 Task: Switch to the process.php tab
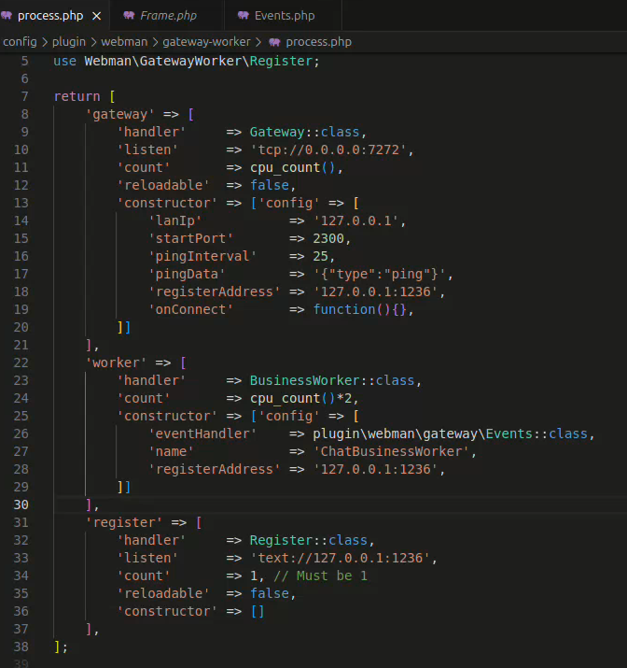tap(50, 16)
